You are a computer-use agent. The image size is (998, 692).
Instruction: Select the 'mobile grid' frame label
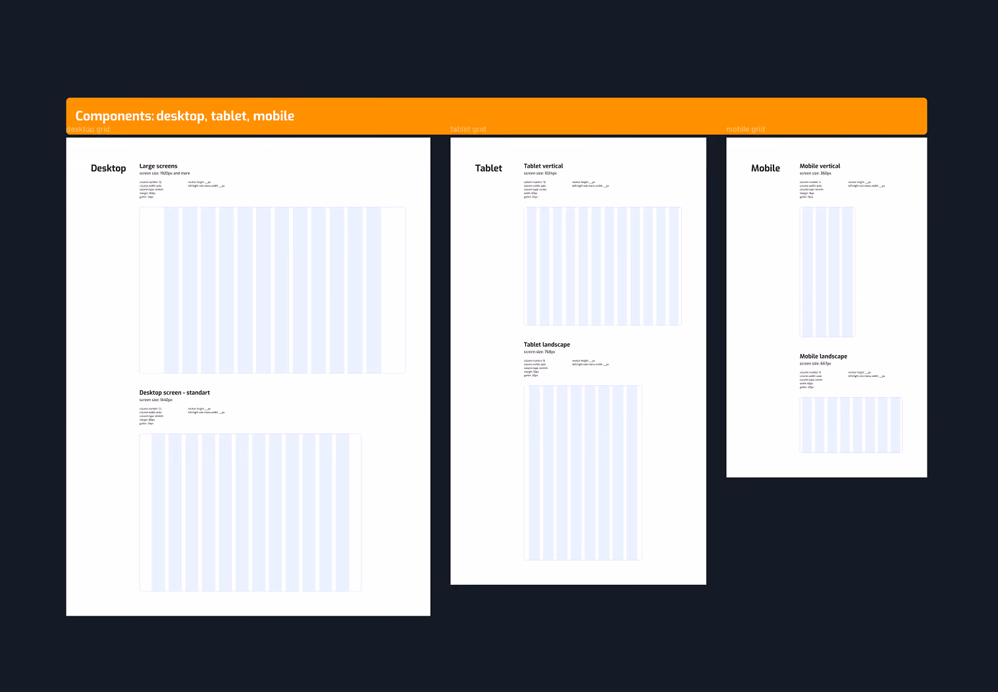pyautogui.click(x=745, y=129)
